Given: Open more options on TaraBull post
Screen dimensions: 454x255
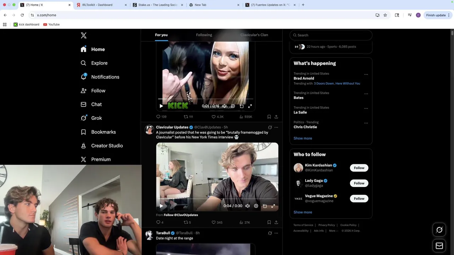Looking at the screenshot, I should [x=276, y=233].
